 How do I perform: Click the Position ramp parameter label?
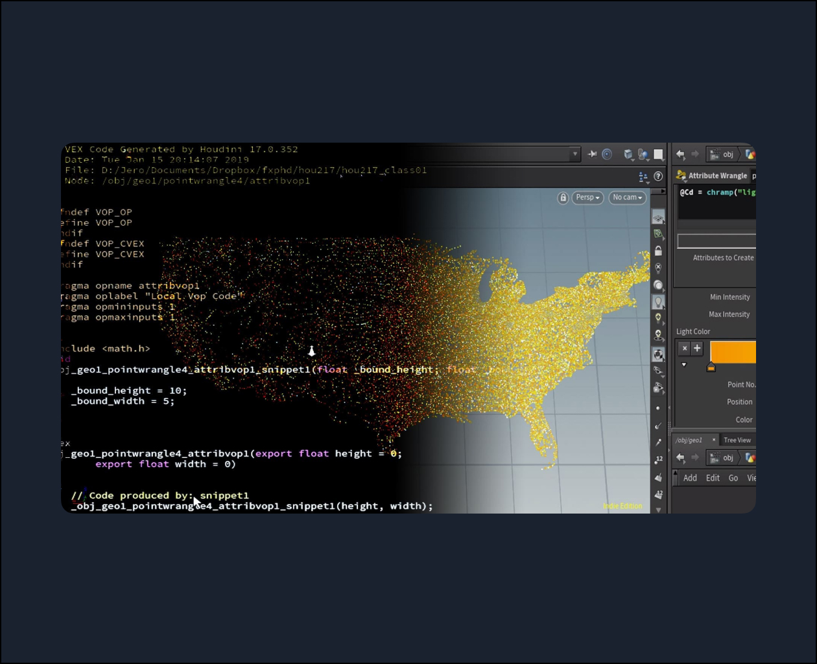pos(739,402)
